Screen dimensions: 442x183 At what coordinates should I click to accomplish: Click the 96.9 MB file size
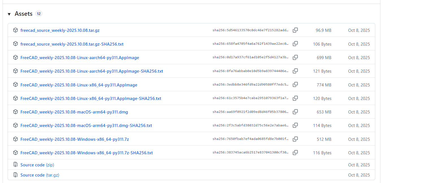[324, 30]
